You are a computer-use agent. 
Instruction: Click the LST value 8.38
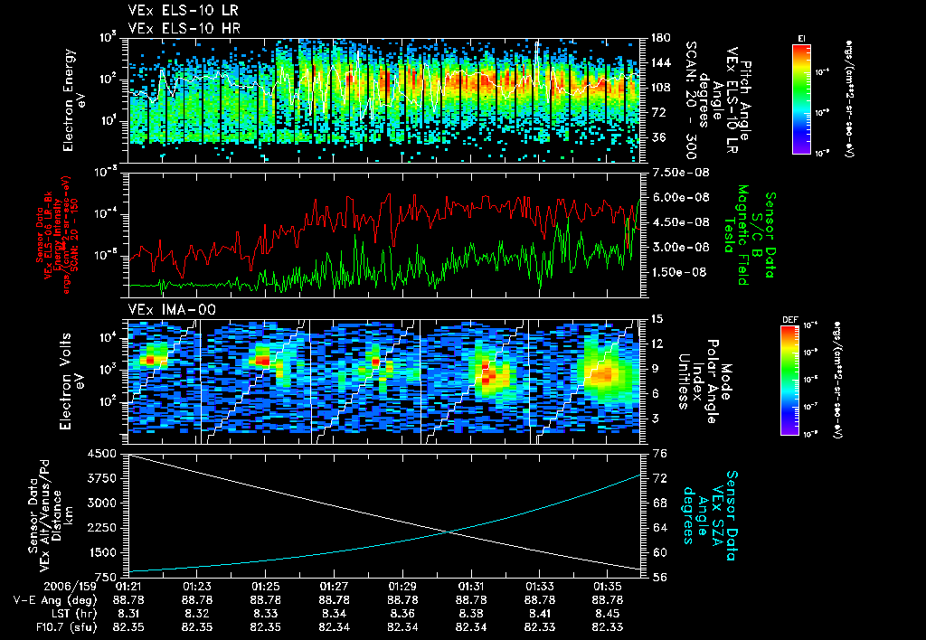[470, 614]
